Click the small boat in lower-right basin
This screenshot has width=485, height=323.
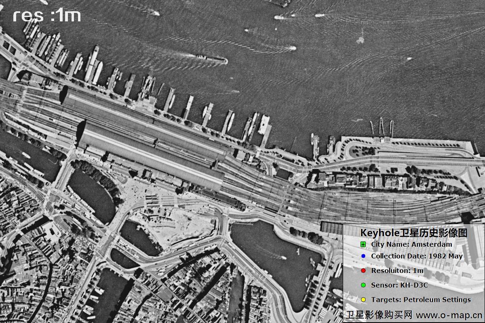pos(283,258)
